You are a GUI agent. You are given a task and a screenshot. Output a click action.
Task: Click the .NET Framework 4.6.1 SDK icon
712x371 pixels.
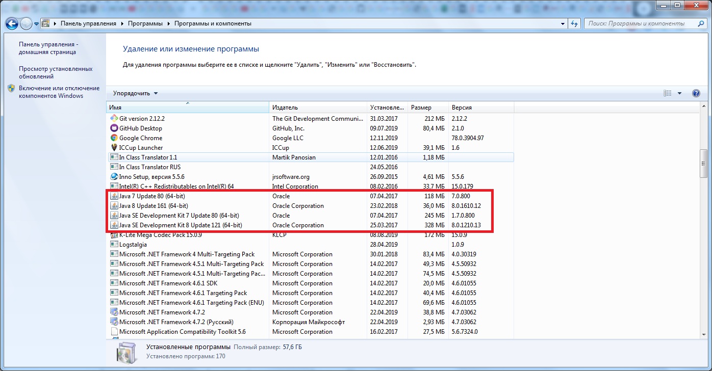click(114, 283)
